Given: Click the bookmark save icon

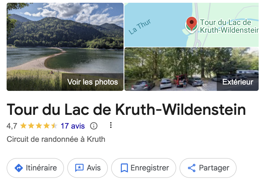Looking at the screenshot, I should pyautogui.click(x=124, y=168).
